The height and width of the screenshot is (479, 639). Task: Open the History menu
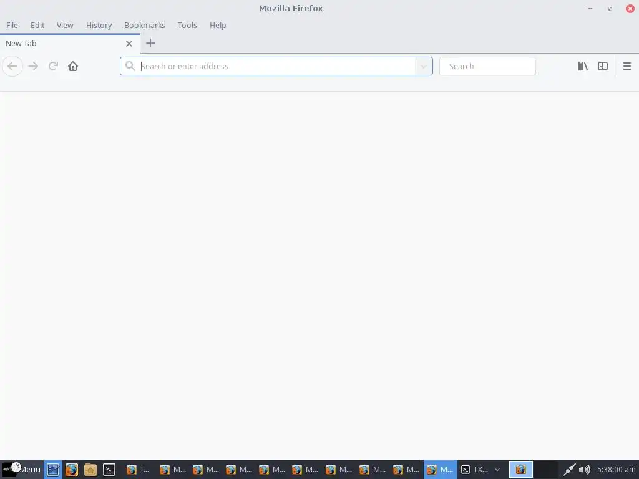coord(99,25)
